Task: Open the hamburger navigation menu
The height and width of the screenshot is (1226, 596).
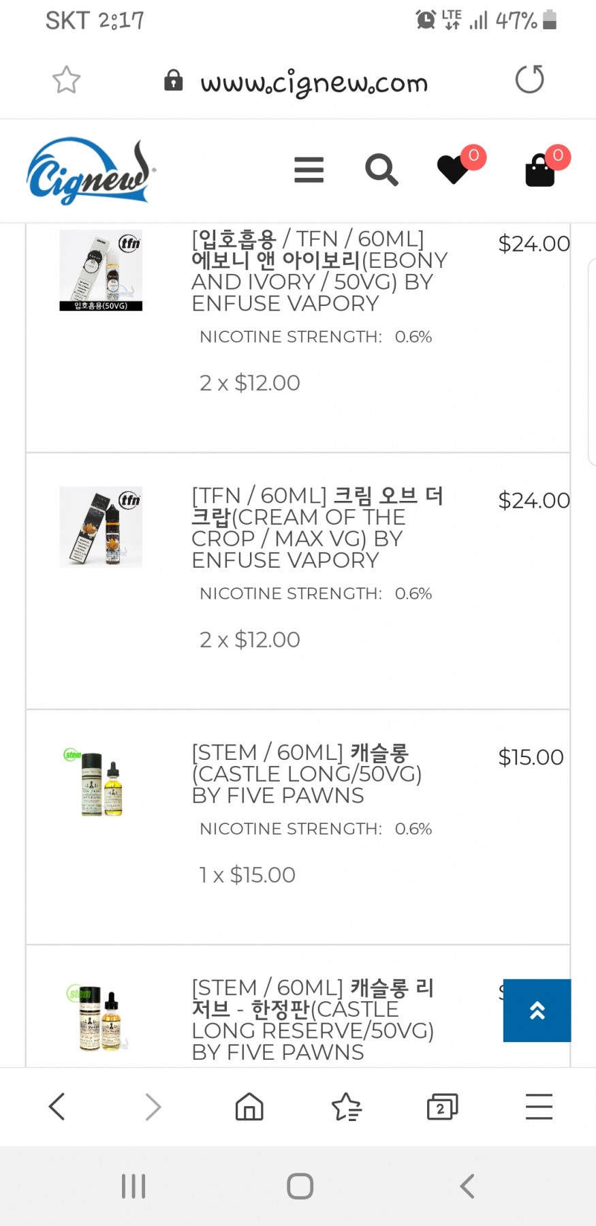Action: [309, 170]
